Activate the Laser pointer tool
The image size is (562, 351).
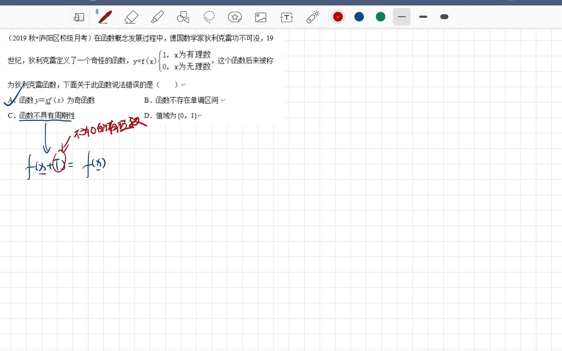pyautogui.click(x=313, y=17)
